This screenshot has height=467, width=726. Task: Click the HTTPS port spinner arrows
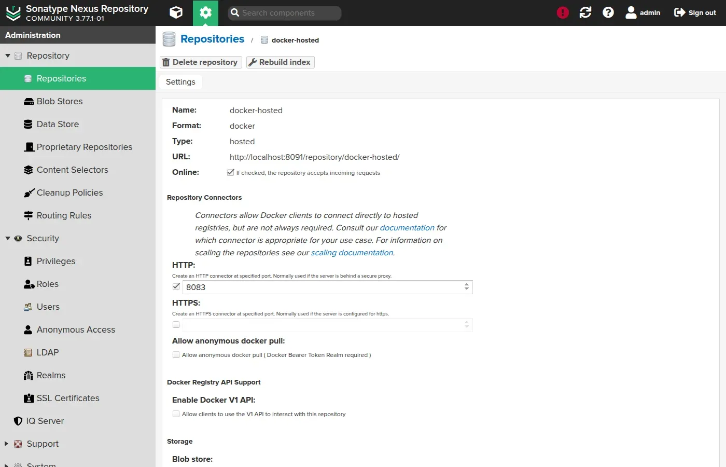(x=467, y=325)
